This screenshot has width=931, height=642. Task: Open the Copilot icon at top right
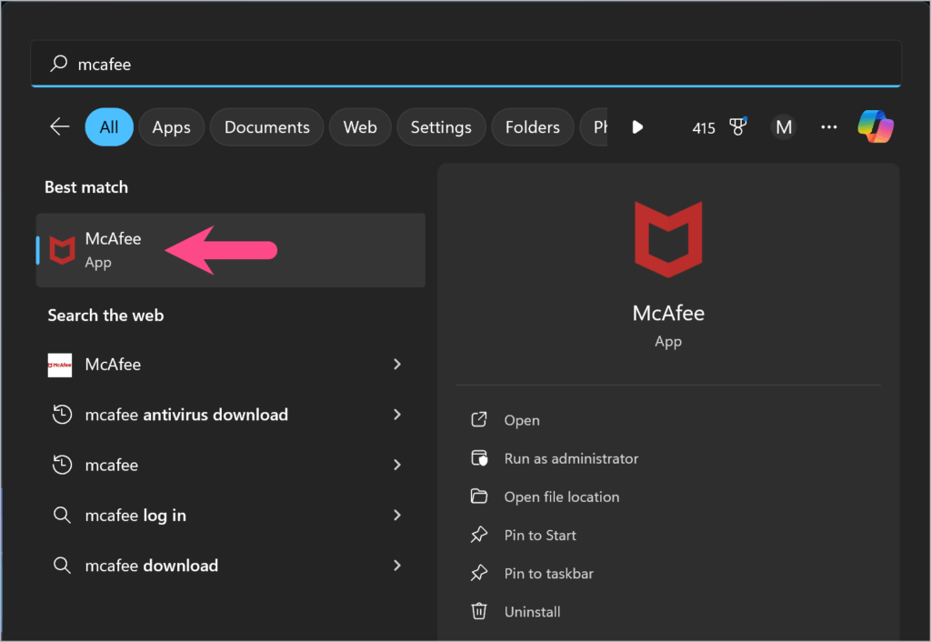875,127
